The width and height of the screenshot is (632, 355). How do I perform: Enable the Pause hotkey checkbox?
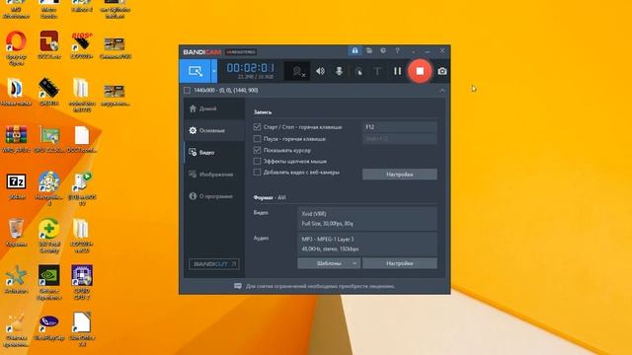(x=257, y=138)
